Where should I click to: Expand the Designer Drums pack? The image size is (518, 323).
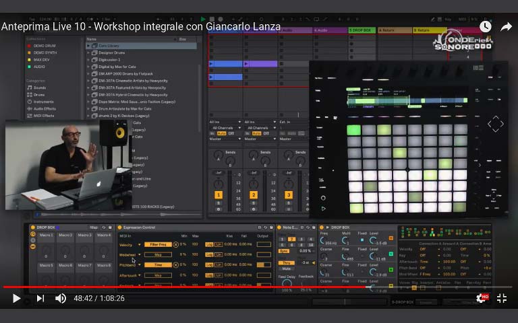click(88, 52)
